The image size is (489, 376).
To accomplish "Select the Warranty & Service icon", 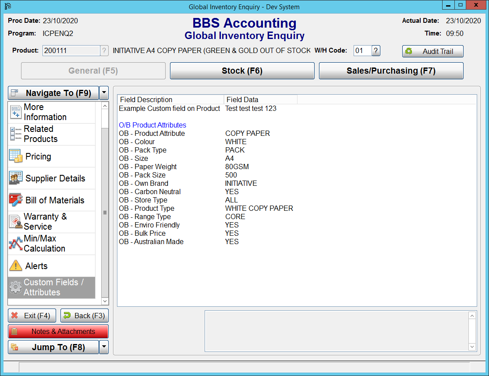I will (16, 222).
